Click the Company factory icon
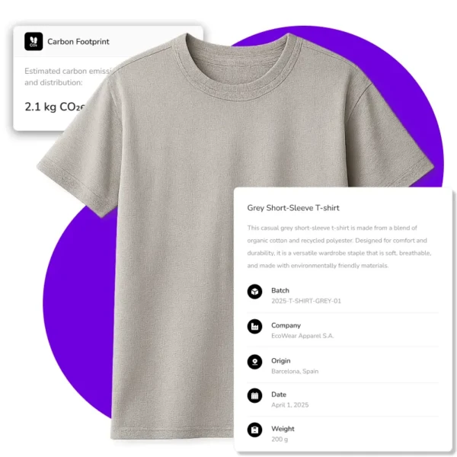Screen dimensions: 457x457 [x=254, y=327]
